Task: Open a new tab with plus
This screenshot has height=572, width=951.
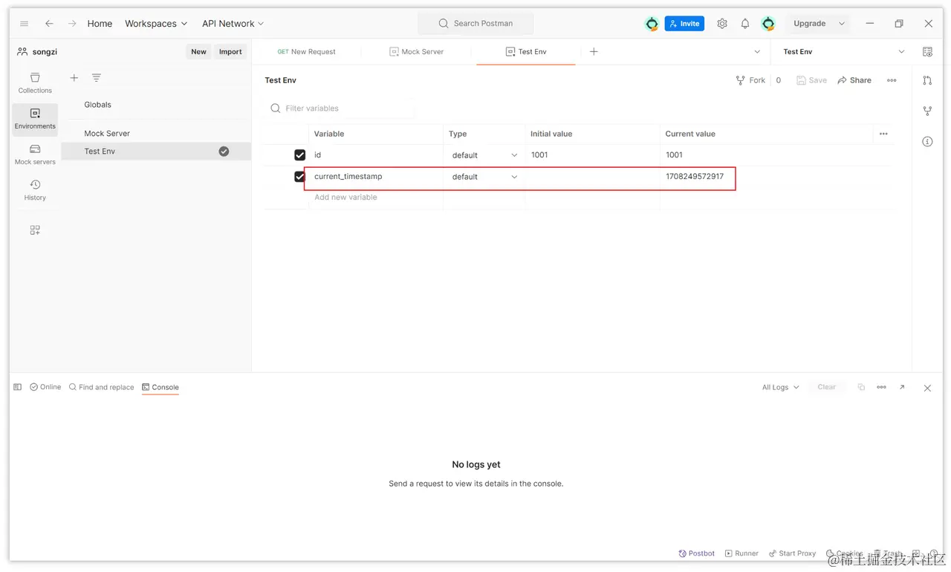Action: [x=594, y=52]
